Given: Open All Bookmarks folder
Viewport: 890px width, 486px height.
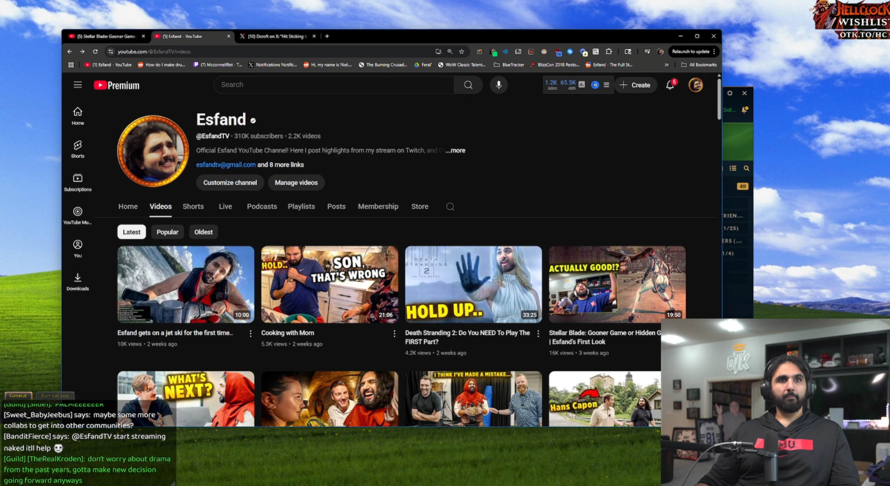Looking at the screenshot, I should click(x=699, y=65).
